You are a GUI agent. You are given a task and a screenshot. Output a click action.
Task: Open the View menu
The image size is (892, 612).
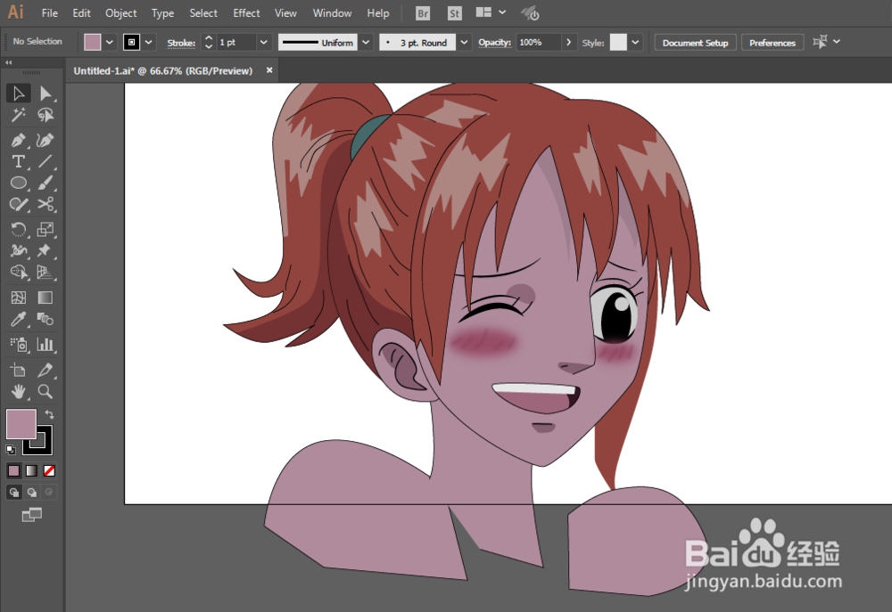click(285, 13)
